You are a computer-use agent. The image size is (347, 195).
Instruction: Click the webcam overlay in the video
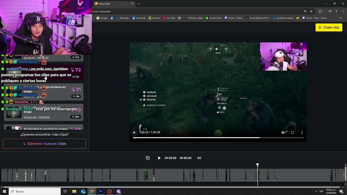[283, 56]
